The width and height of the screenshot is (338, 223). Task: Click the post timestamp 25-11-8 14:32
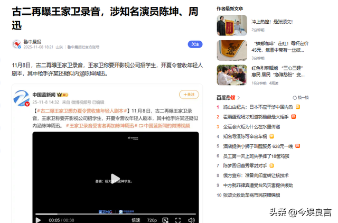pos(46,102)
